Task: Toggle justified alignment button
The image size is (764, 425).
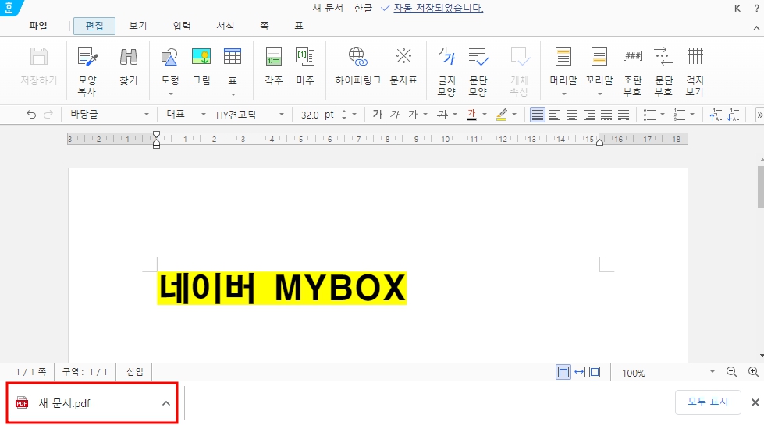Action: [x=538, y=115]
